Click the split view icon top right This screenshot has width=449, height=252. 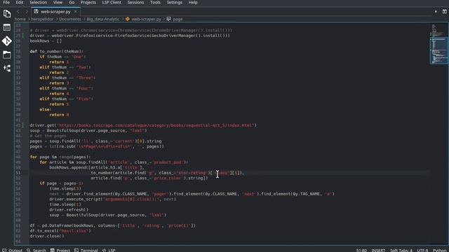pyautogui.click(x=444, y=12)
